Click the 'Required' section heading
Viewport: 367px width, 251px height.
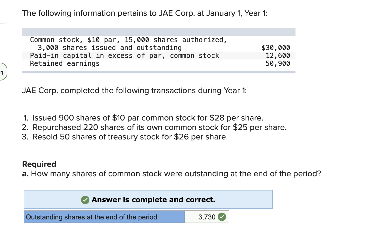point(39,164)
